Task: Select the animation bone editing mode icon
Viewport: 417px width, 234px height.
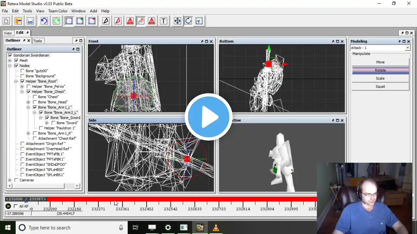Action: pyautogui.click(x=141, y=21)
